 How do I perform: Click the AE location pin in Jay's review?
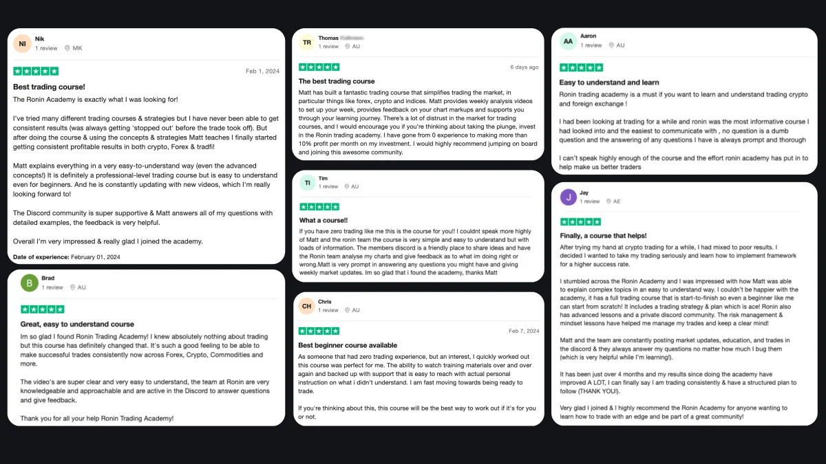[x=606, y=201]
